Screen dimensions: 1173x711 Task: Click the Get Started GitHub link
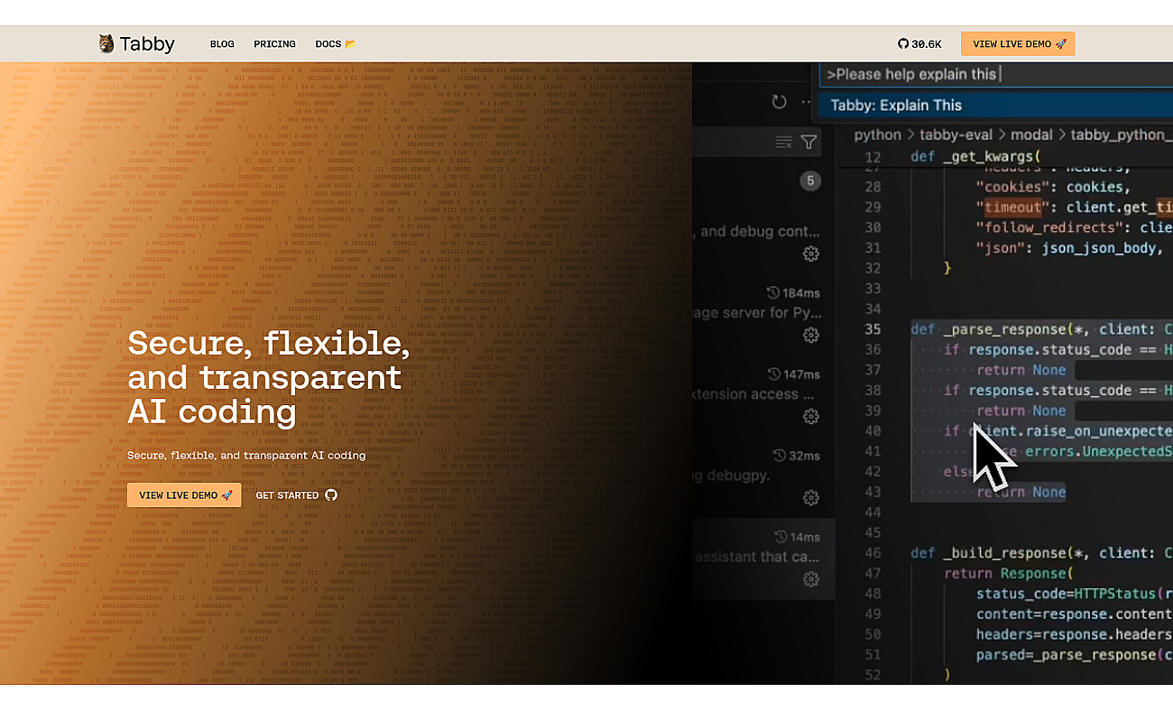pos(296,495)
